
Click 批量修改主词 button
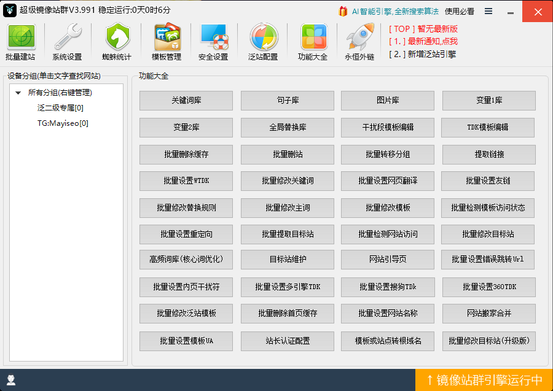point(288,208)
